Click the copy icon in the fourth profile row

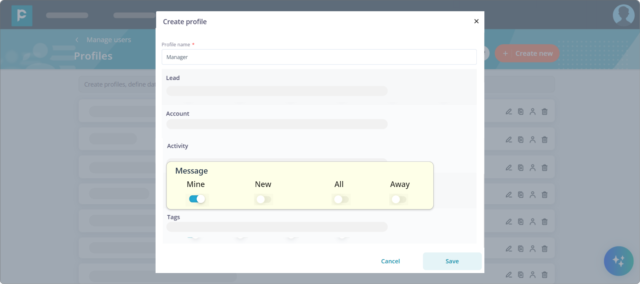[521, 195]
